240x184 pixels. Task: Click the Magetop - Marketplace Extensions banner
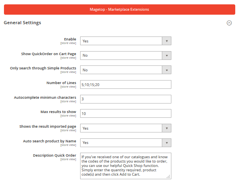[x=119, y=9]
